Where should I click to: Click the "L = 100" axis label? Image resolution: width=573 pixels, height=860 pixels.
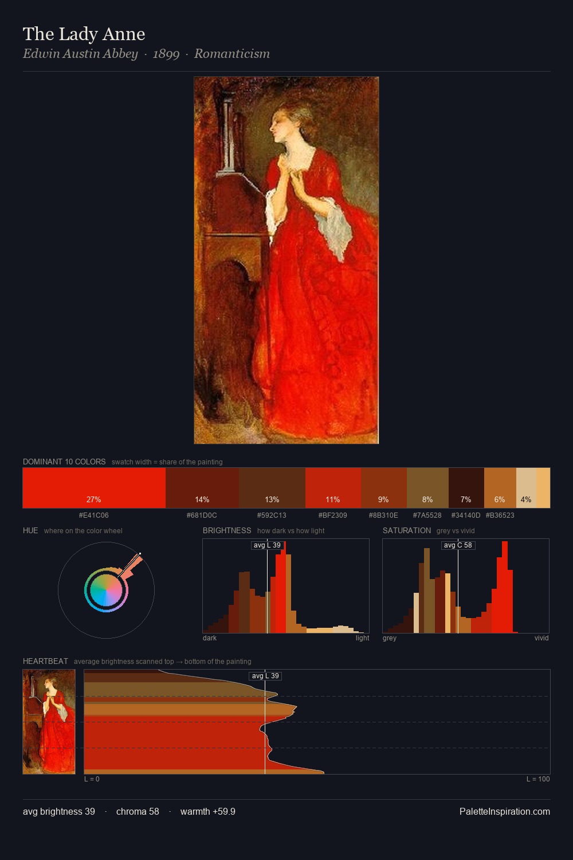538,779
